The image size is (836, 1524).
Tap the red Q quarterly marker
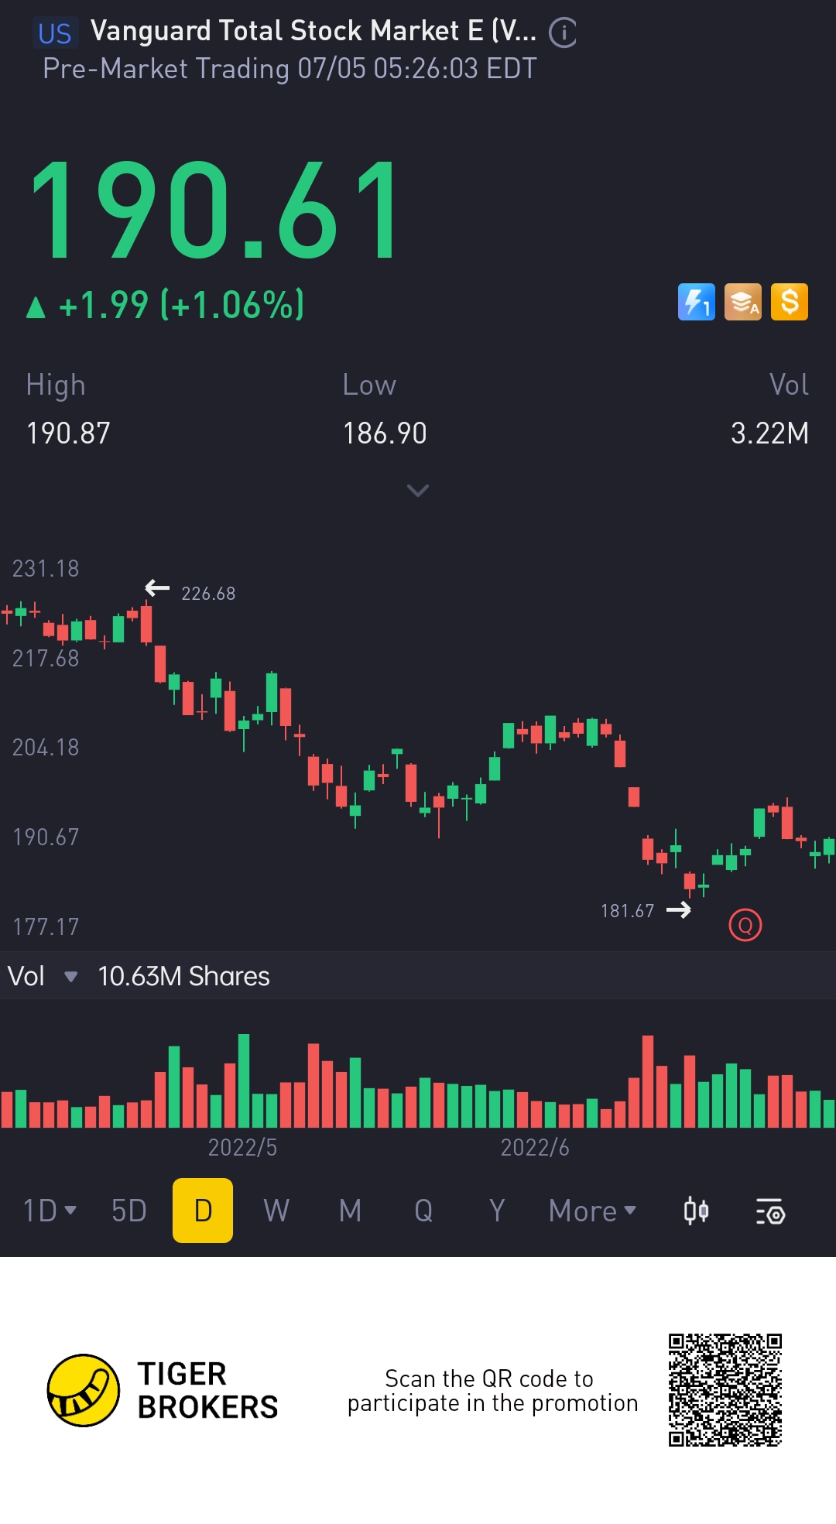[745, 925]
